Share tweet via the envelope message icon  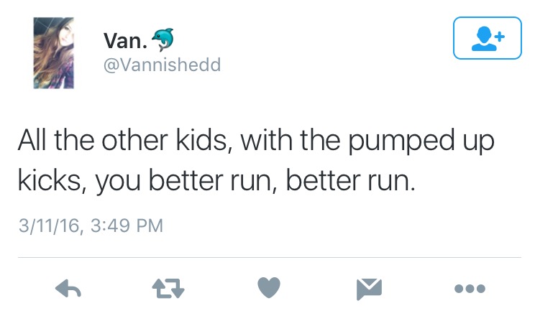(x=370, y=289)
